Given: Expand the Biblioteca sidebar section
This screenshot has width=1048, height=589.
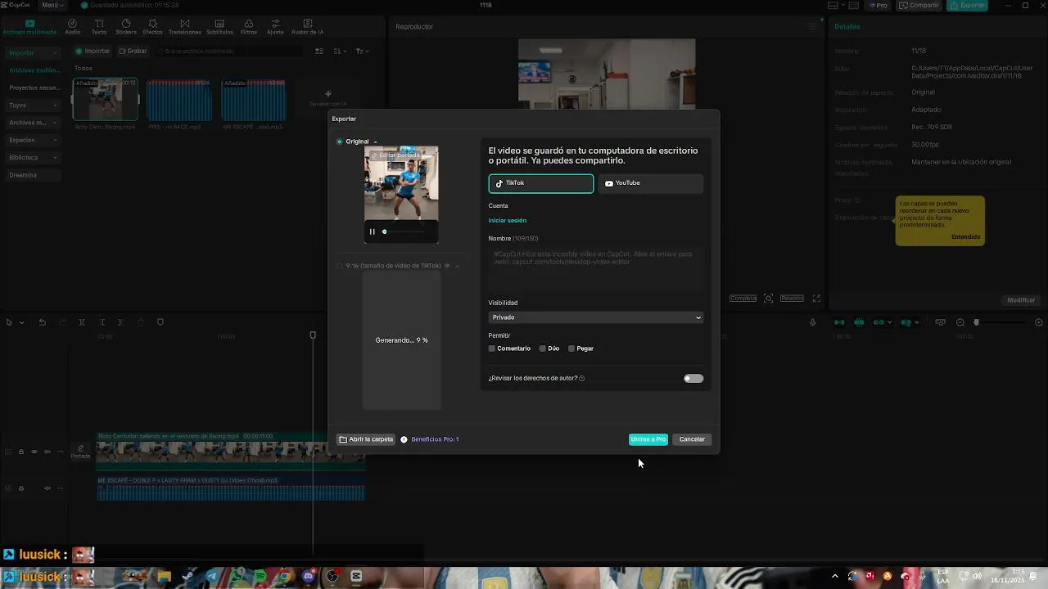Looking at the screenshot, I should pos(33,157).
